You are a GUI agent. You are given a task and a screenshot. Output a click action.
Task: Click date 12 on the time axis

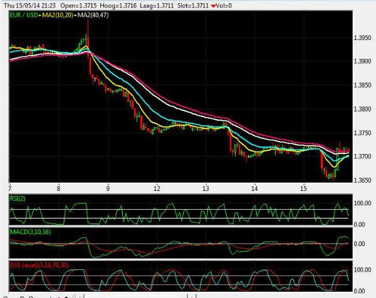tap(157, 188)
